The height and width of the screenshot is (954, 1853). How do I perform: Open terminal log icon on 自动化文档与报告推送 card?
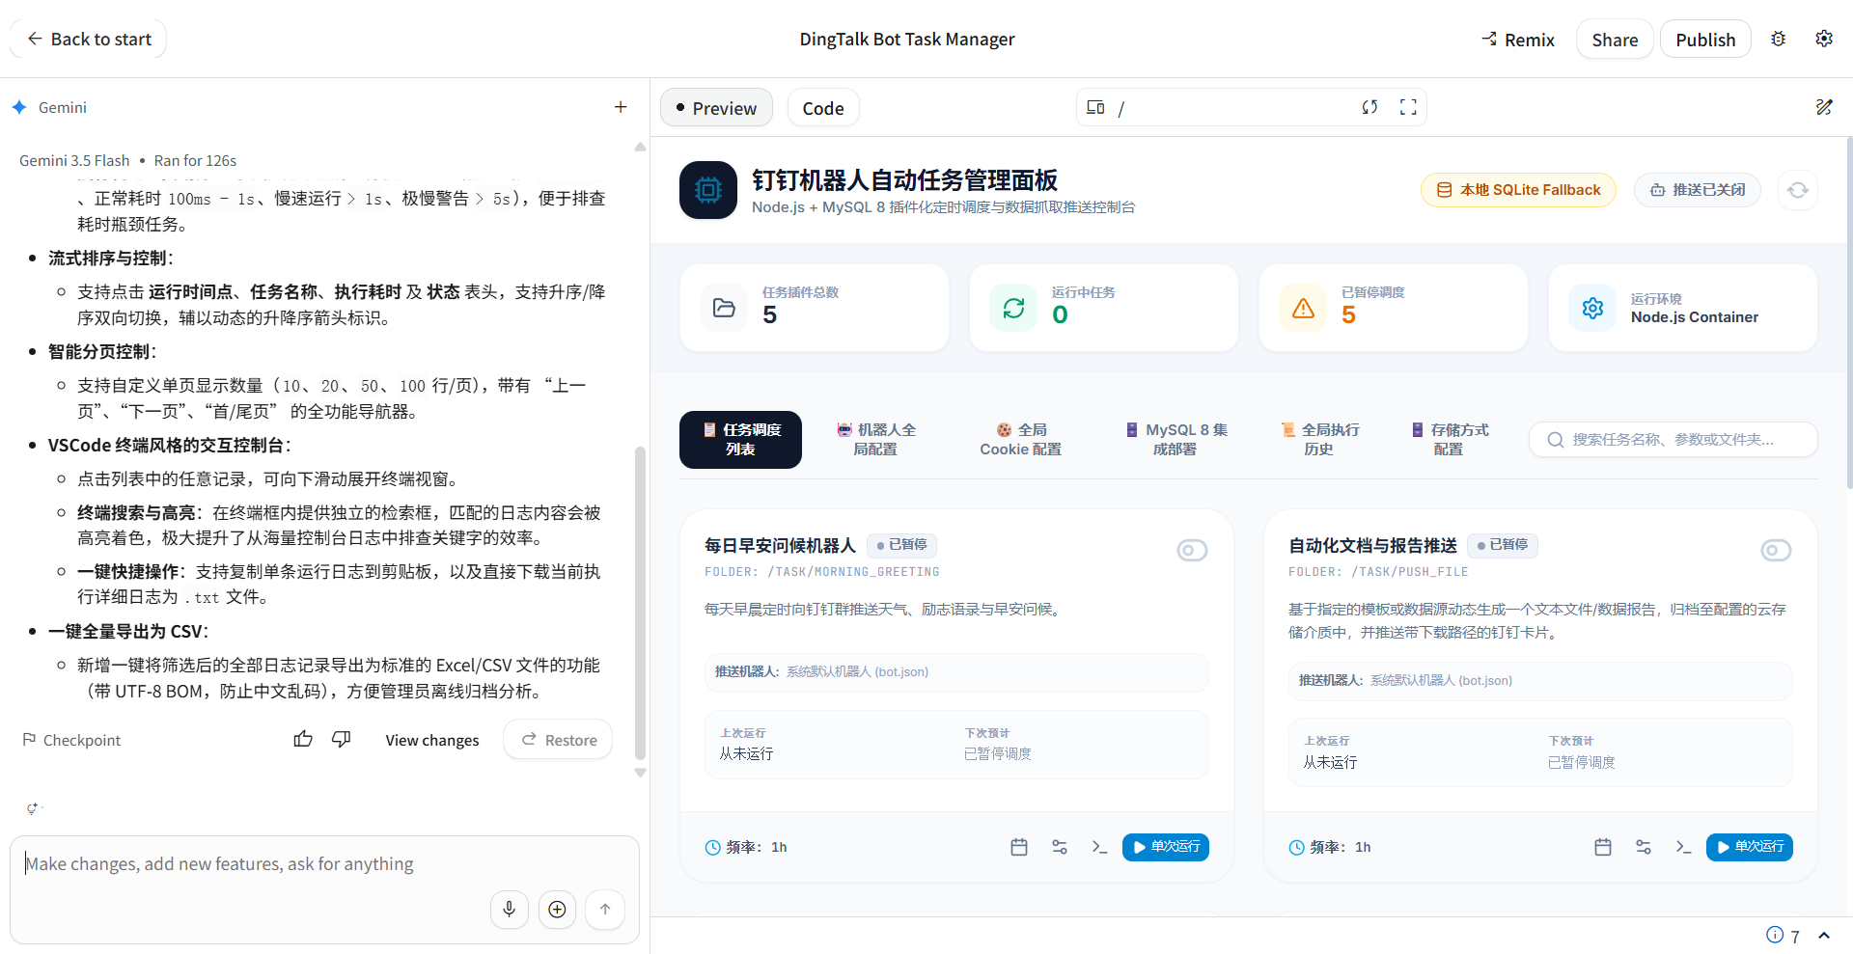1683,847
